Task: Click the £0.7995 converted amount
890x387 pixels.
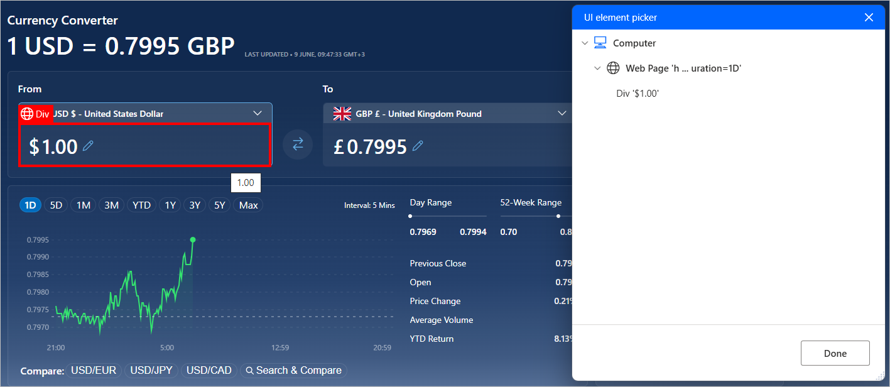Action: click(371, 146)
